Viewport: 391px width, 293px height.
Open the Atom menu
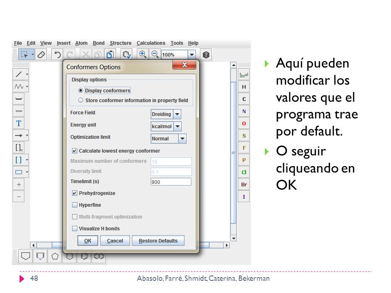click(81, 43)
